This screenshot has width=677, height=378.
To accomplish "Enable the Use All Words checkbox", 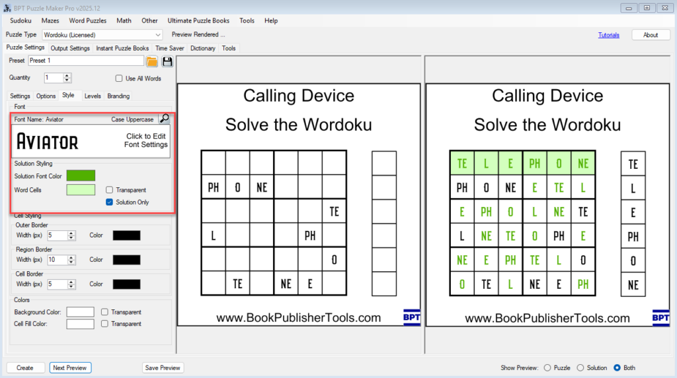I will 120,79.
